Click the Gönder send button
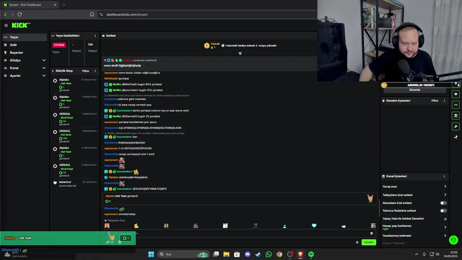Screen dimensions: 462x260 [x=369, y=242]
